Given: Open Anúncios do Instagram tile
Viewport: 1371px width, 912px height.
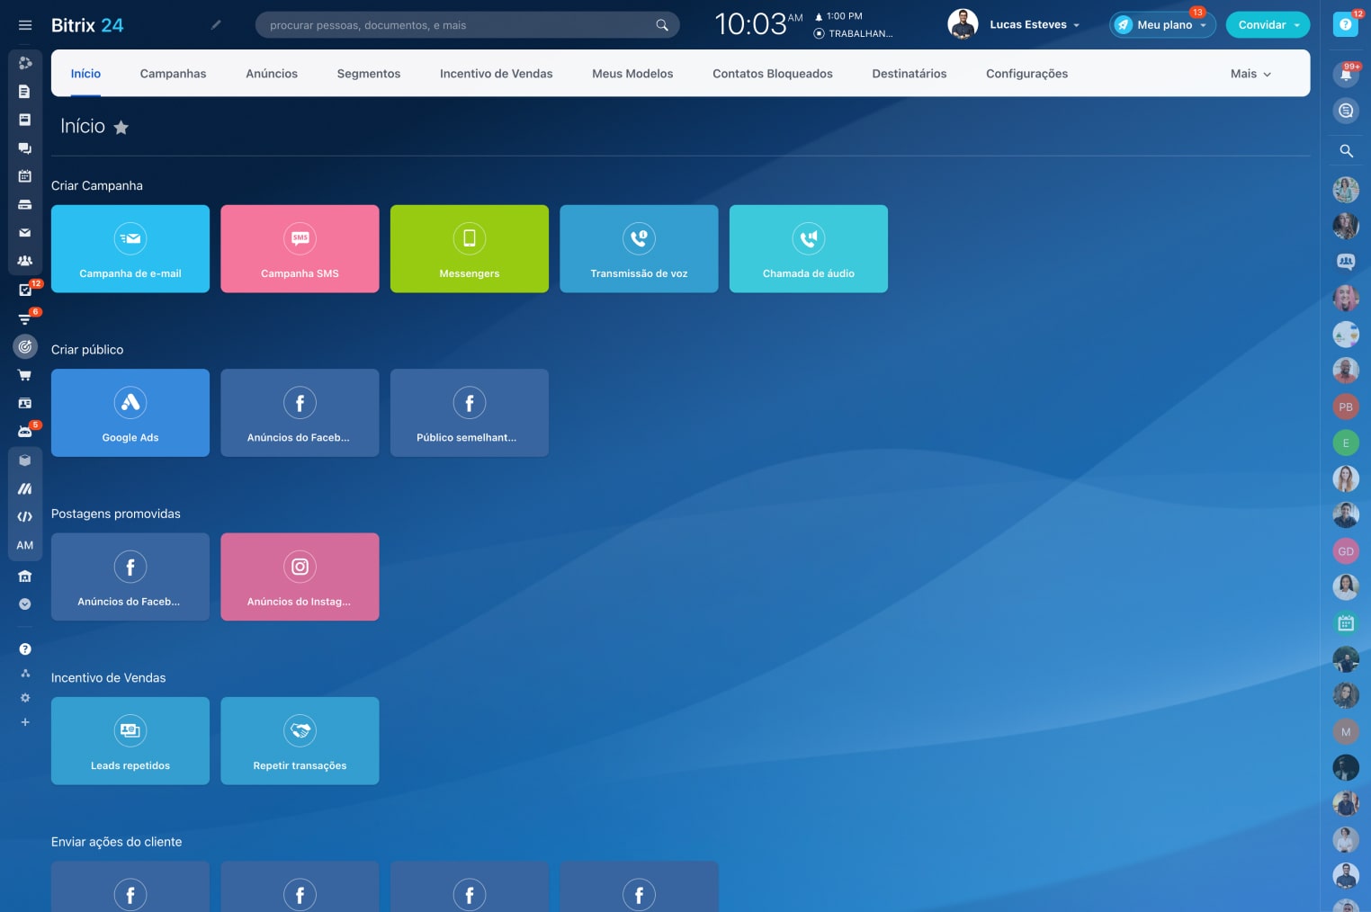Looking at the screenshot, I should 300,577.
